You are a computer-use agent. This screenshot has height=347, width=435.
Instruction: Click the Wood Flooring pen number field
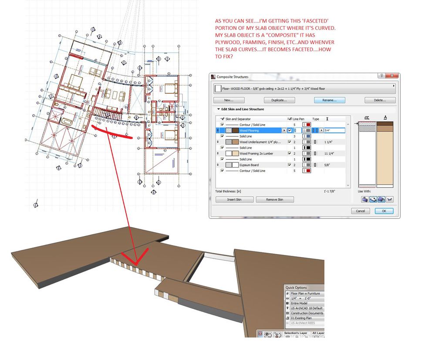297,130
